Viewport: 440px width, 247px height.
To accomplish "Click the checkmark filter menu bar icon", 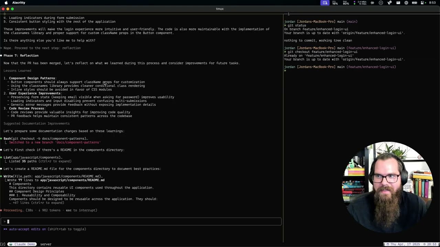I will [389, 3].
